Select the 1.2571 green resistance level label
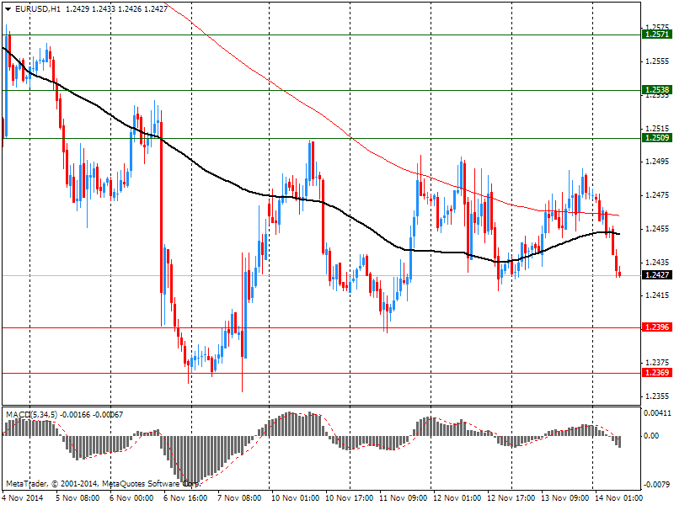The height and width of the screenshot is (505, 674). click(656, 34)
